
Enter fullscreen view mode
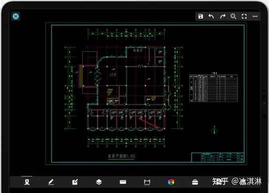(244, 17)
